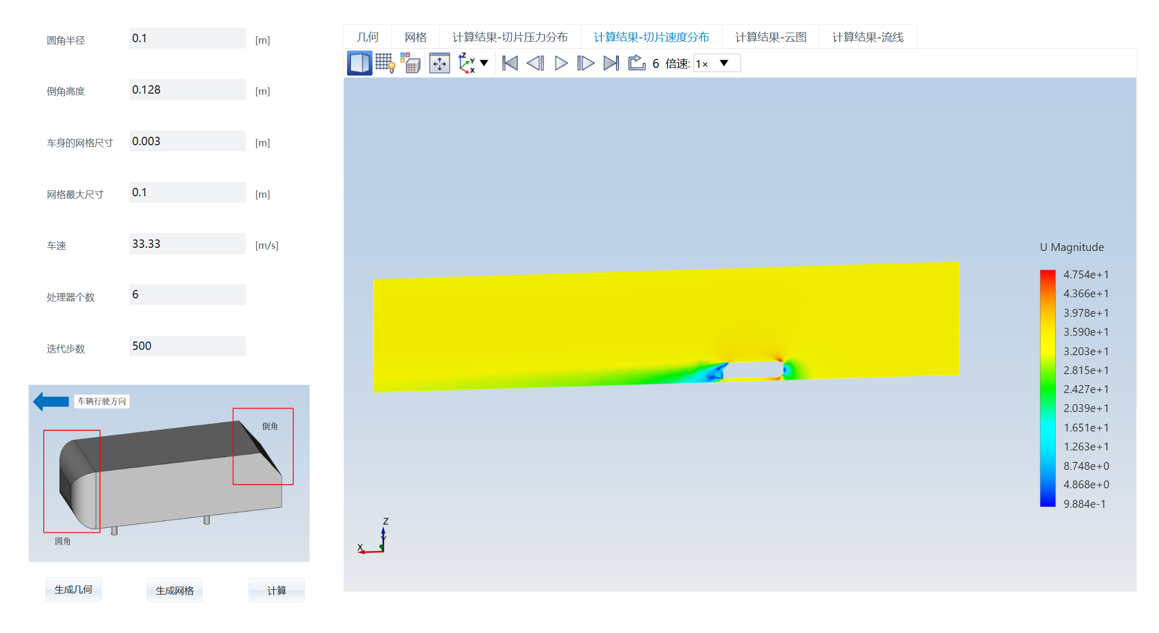Click the fit view to window icon
The width and height of the screenshot is (1159, 633).
(440, 64)
